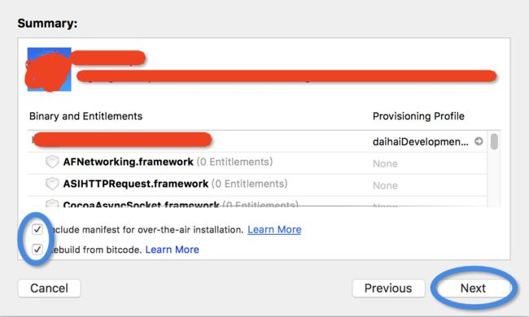The height and width of the screenshot is (317, 529).
Task: Click the Provisioning Profile column header
Action: coord(418,116)
